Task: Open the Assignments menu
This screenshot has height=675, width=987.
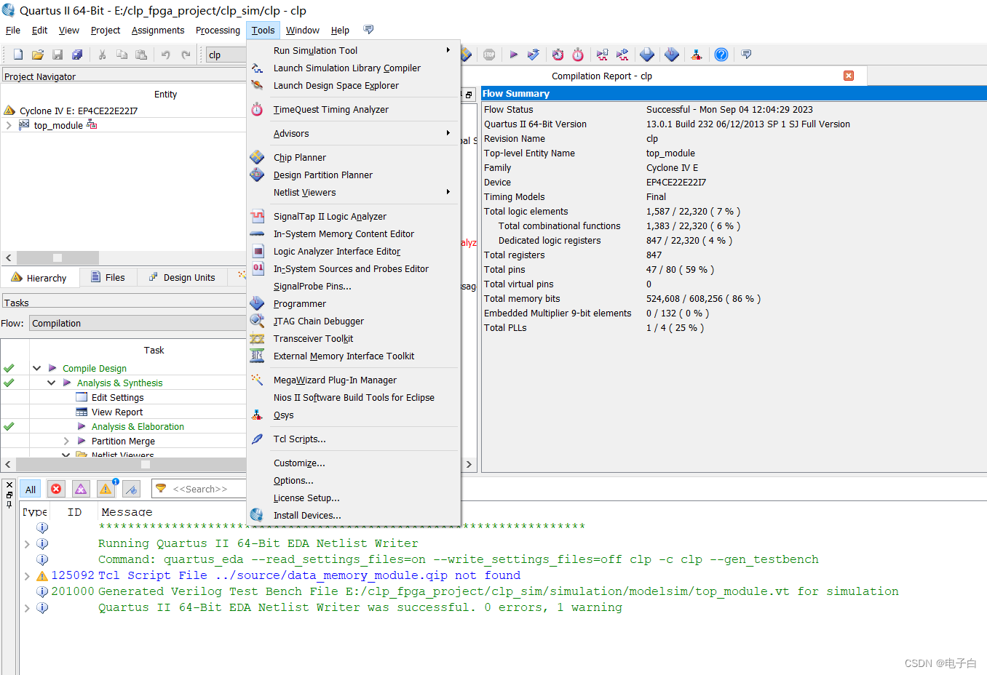Action: pyautogui.click(x=158, y=30)
